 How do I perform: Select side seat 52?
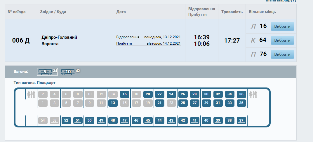click(66, 120)
